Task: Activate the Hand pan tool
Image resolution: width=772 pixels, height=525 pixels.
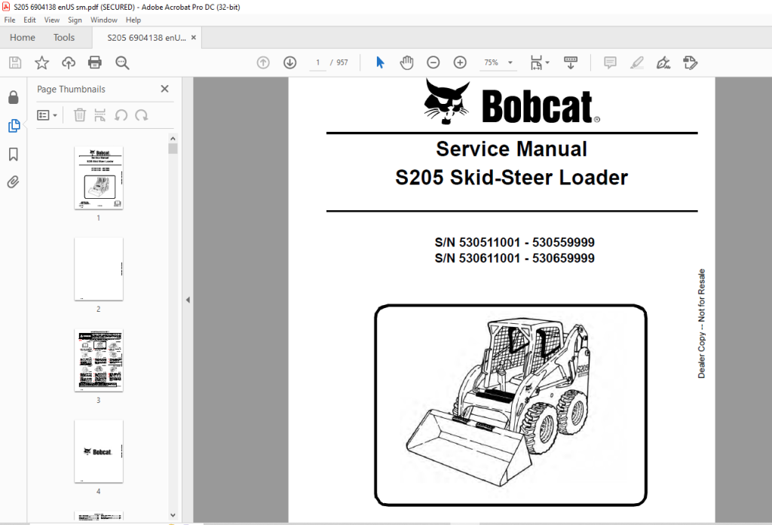Action: (406, 63)
